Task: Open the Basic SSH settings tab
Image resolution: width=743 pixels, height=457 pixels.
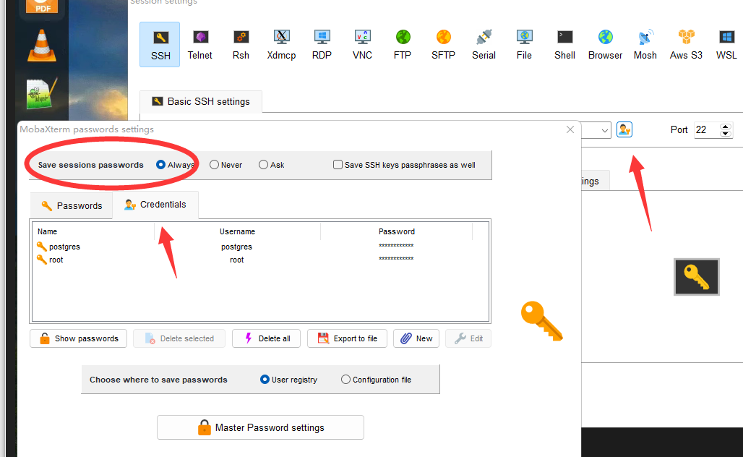Action: tap(201, 101)
